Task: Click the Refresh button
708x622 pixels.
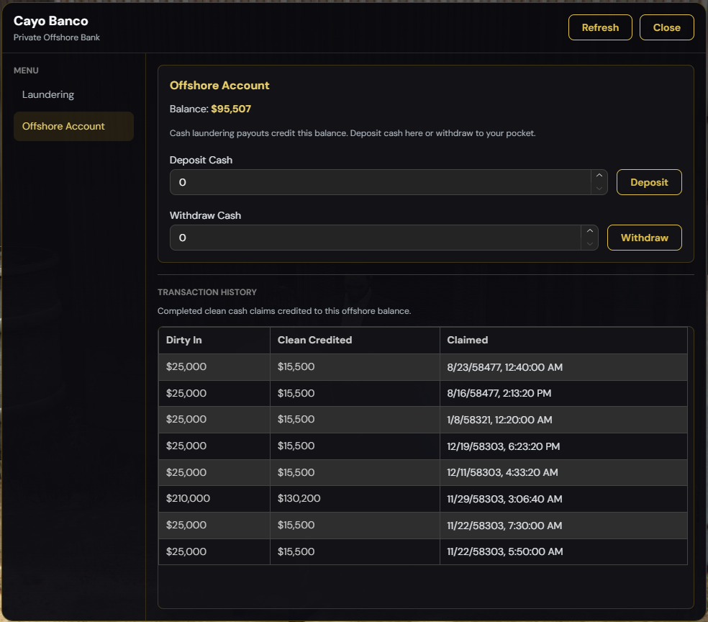Action: pyautogui.click(x=600, y=27)
